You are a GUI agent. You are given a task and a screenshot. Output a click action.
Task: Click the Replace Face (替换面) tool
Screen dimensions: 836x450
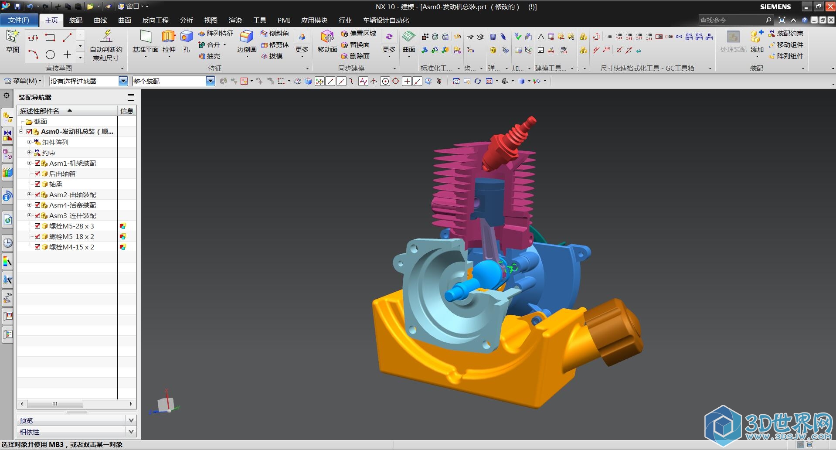point(355,45)
